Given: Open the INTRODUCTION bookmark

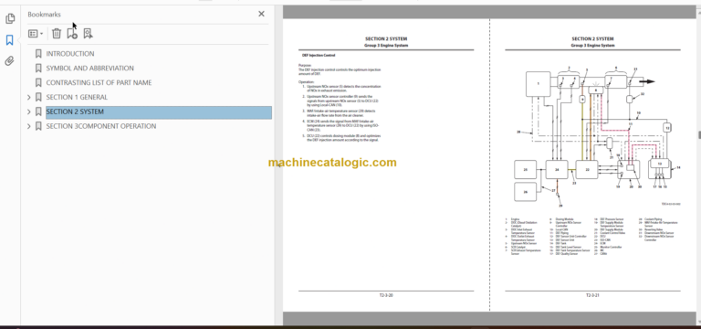Looking at the screenshot, I should (70, 54).
